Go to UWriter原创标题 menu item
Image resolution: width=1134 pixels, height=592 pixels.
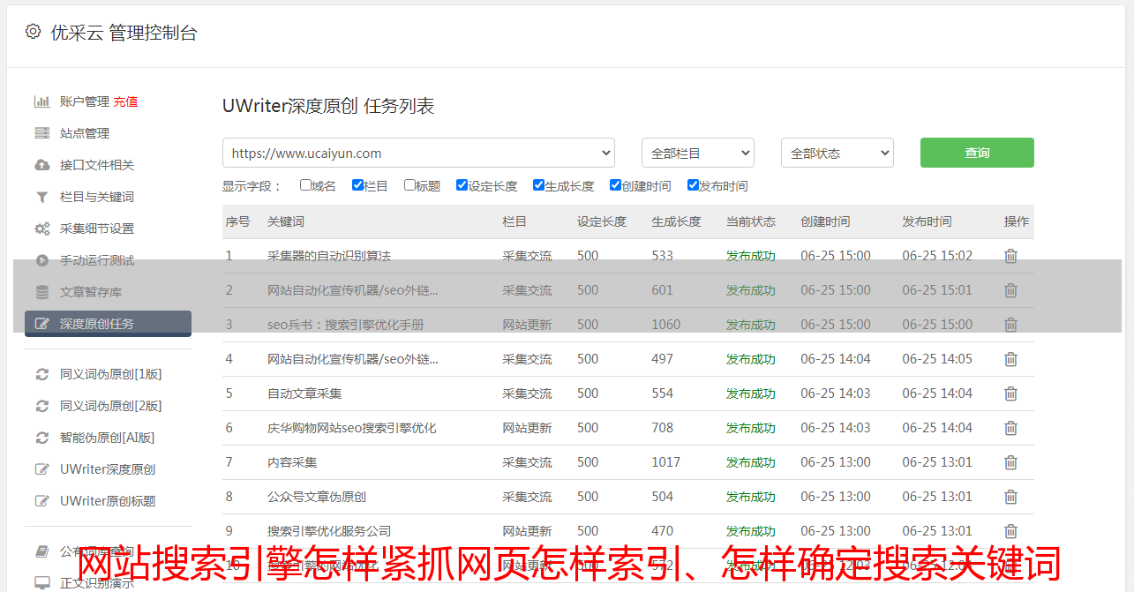click(108, 501)
